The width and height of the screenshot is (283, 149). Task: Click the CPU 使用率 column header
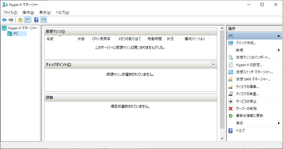(x=103, y=39)
